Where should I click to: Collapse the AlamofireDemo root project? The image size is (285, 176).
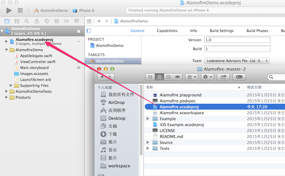[x=2, y=31]
